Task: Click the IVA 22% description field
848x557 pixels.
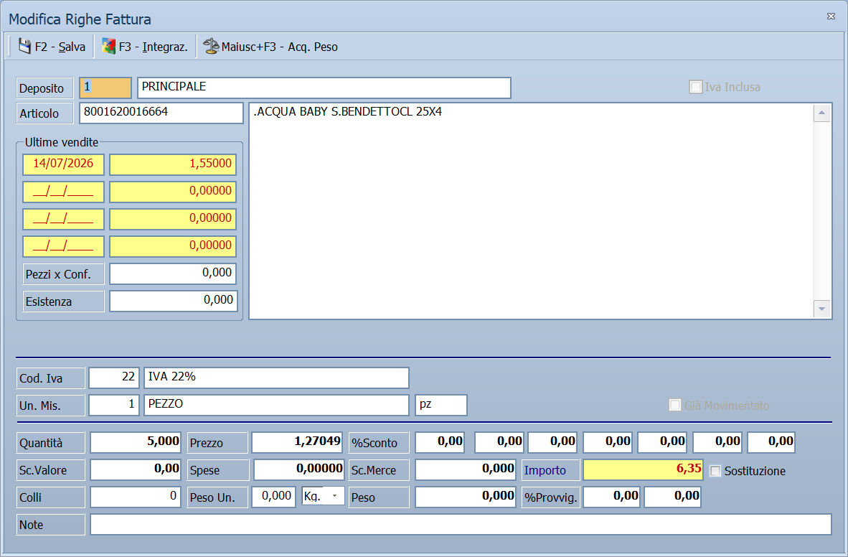Action: point(276,378)
